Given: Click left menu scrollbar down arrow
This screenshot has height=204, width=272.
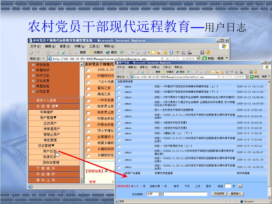Looking at the screenshot, I should [x=82, y=181].
